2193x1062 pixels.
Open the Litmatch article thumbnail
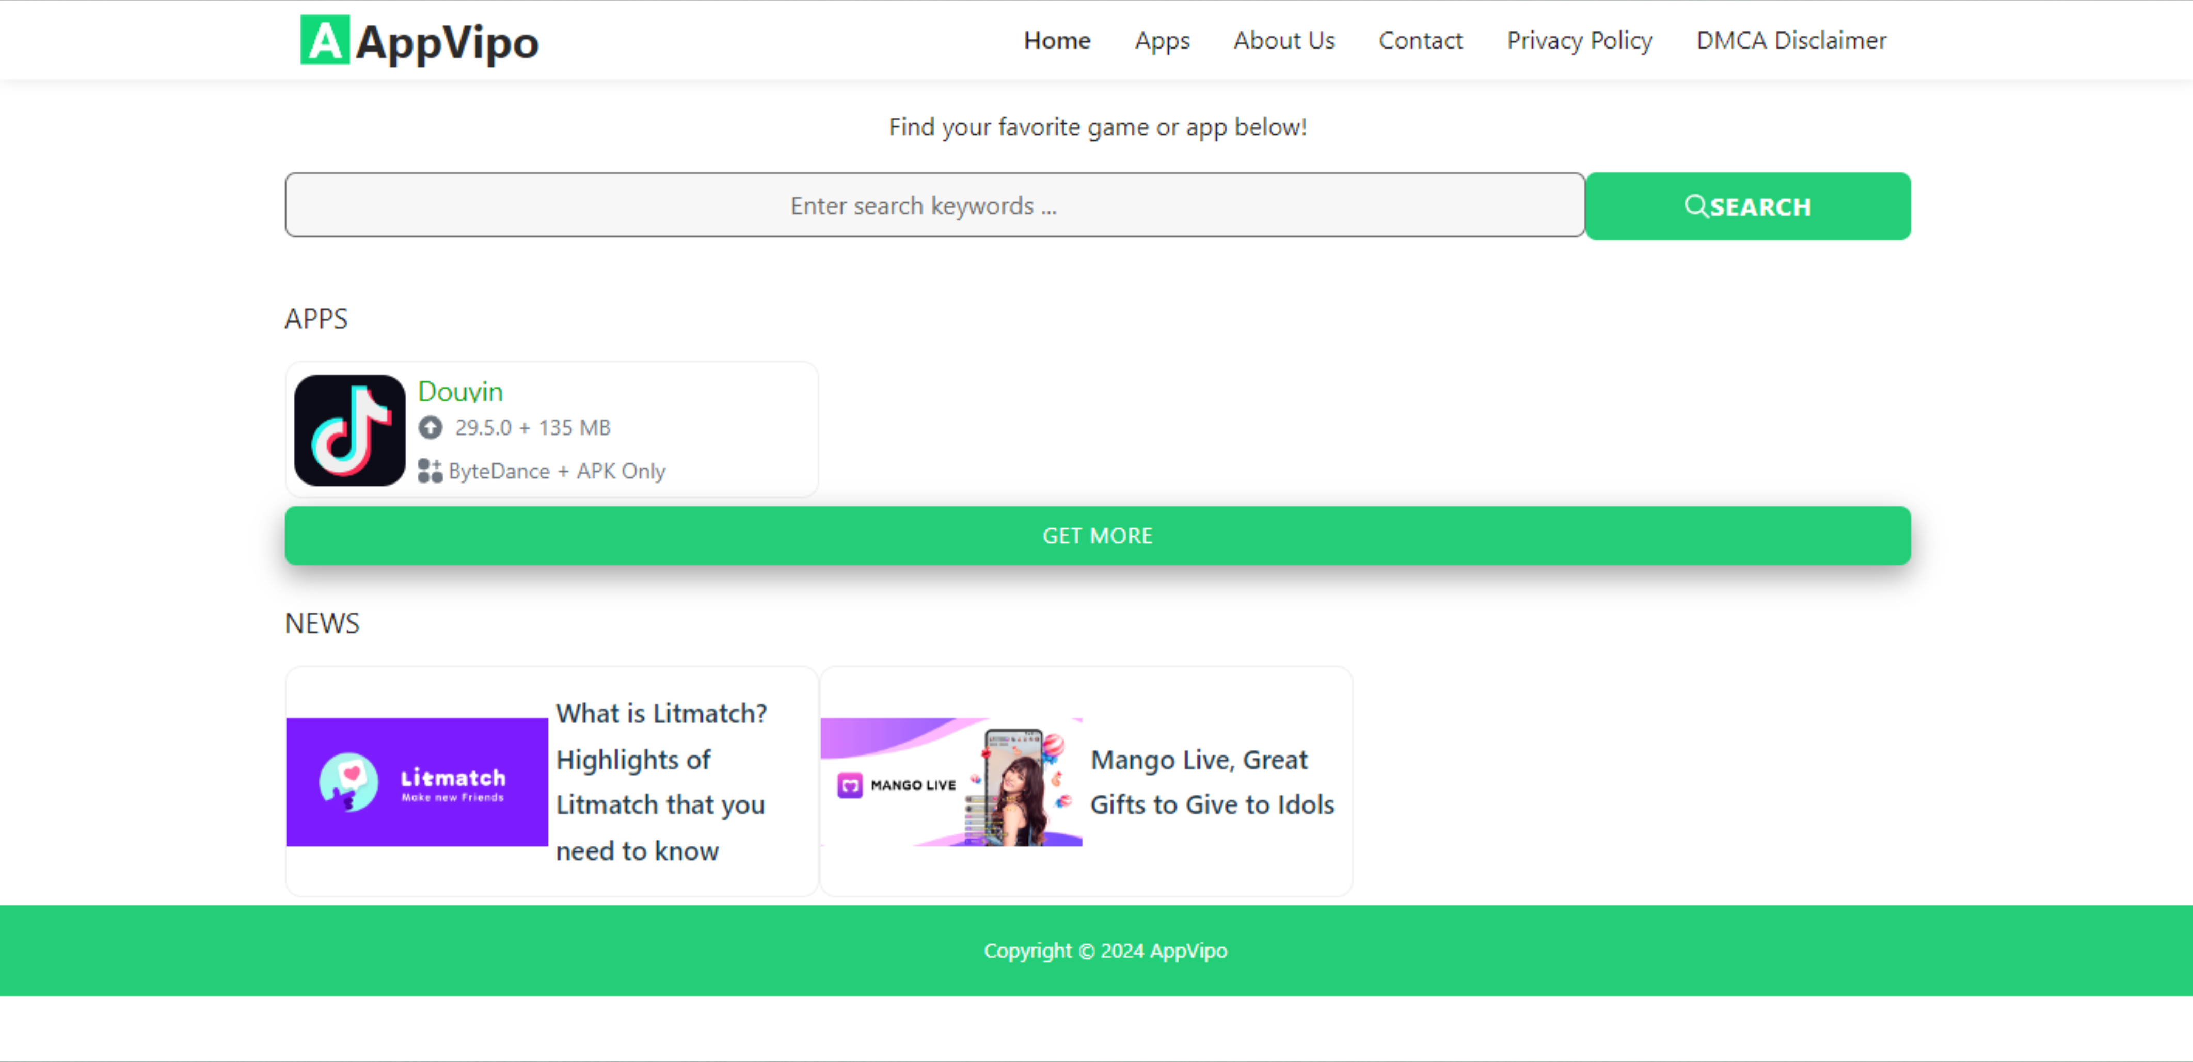tap(416, 781)
